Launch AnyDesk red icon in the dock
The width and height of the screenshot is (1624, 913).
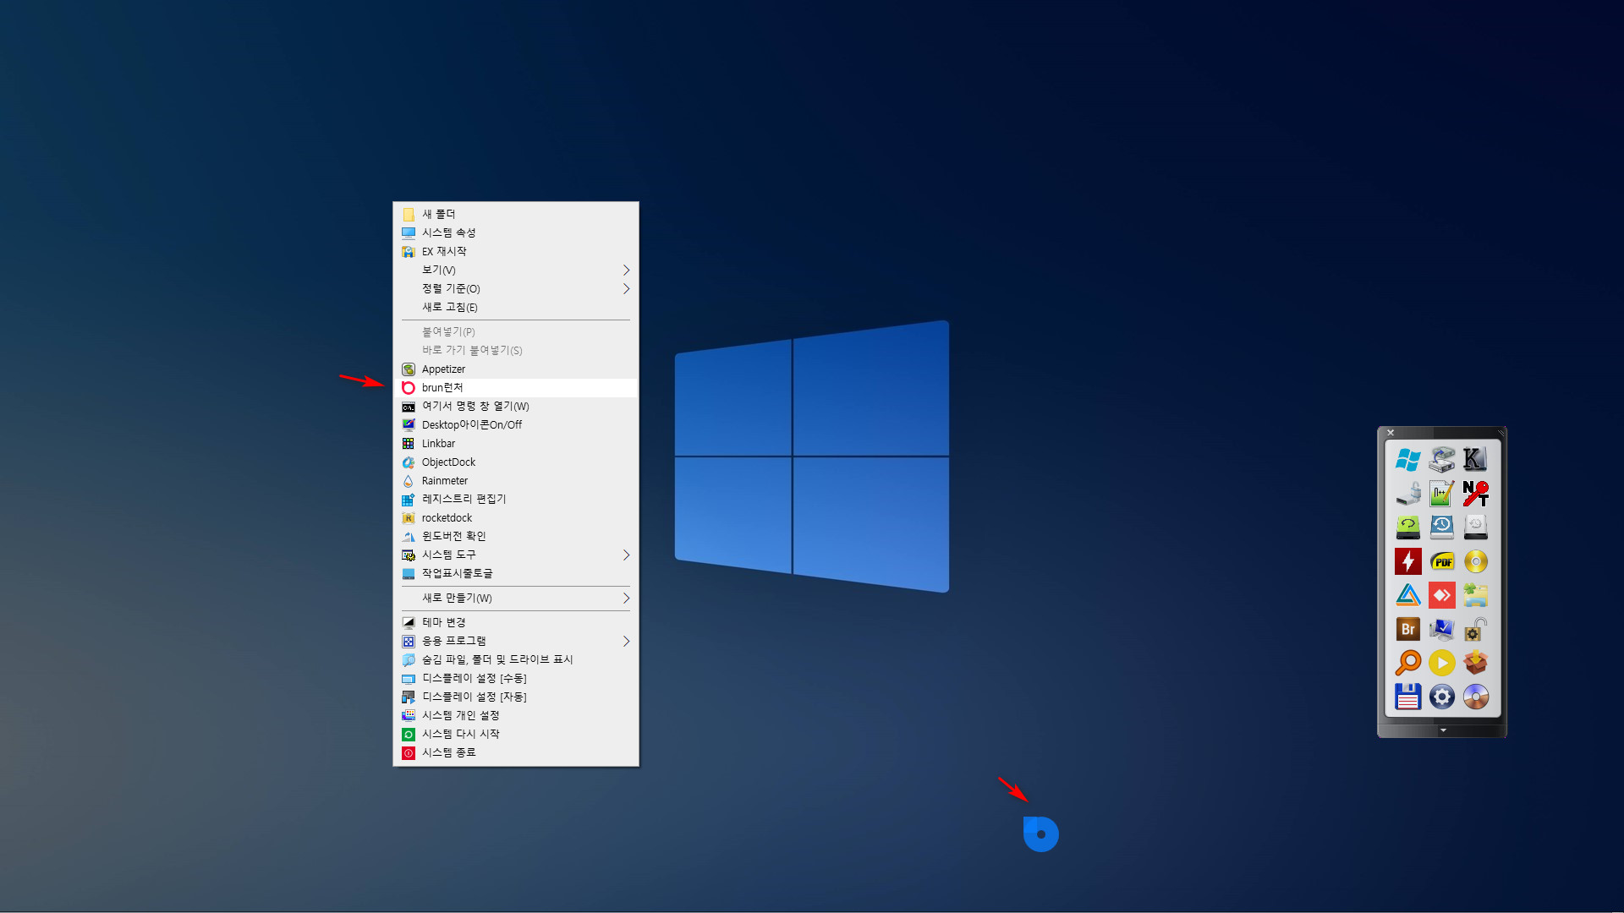(1442, 595)
